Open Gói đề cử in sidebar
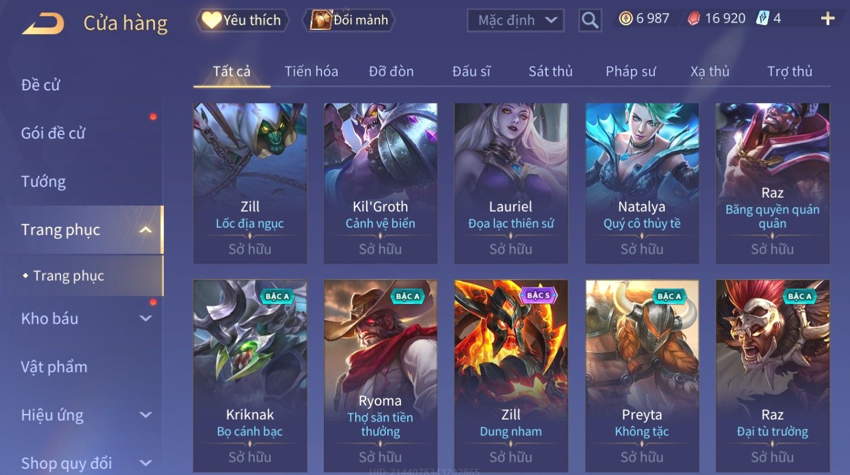The height and width of the screenshot is (475, 850). (53, 133)
